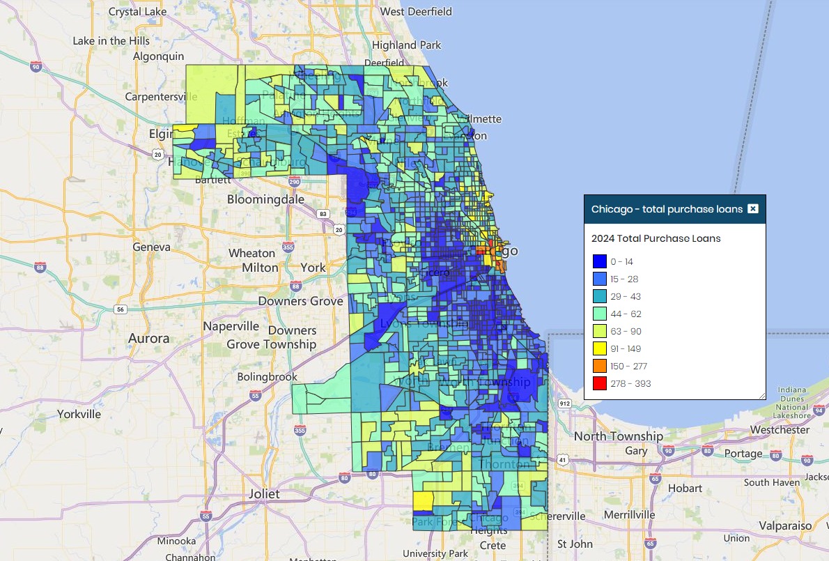Screen dimensions: 829x561
Task: Click the Hobart map label
Action: point(685,488)
